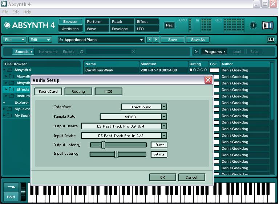The image size is (279, 204).
Task: Open the menu bar Edit menu
Action: (16, 12)
